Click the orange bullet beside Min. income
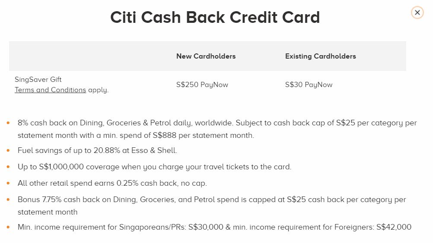The height and width of the screenshot is (243, 433). click(x=8, y=227)
